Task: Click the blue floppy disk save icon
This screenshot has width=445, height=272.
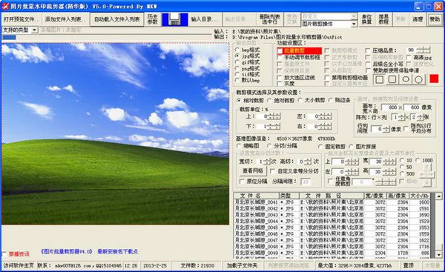Action: tap(175, 19)
